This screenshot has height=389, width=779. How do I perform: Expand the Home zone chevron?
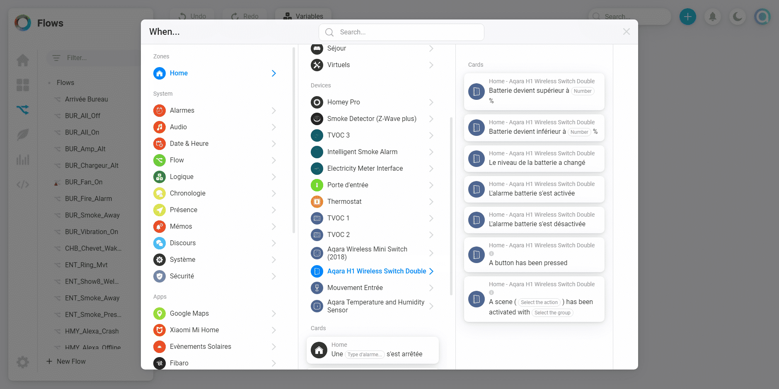point(273,73)
